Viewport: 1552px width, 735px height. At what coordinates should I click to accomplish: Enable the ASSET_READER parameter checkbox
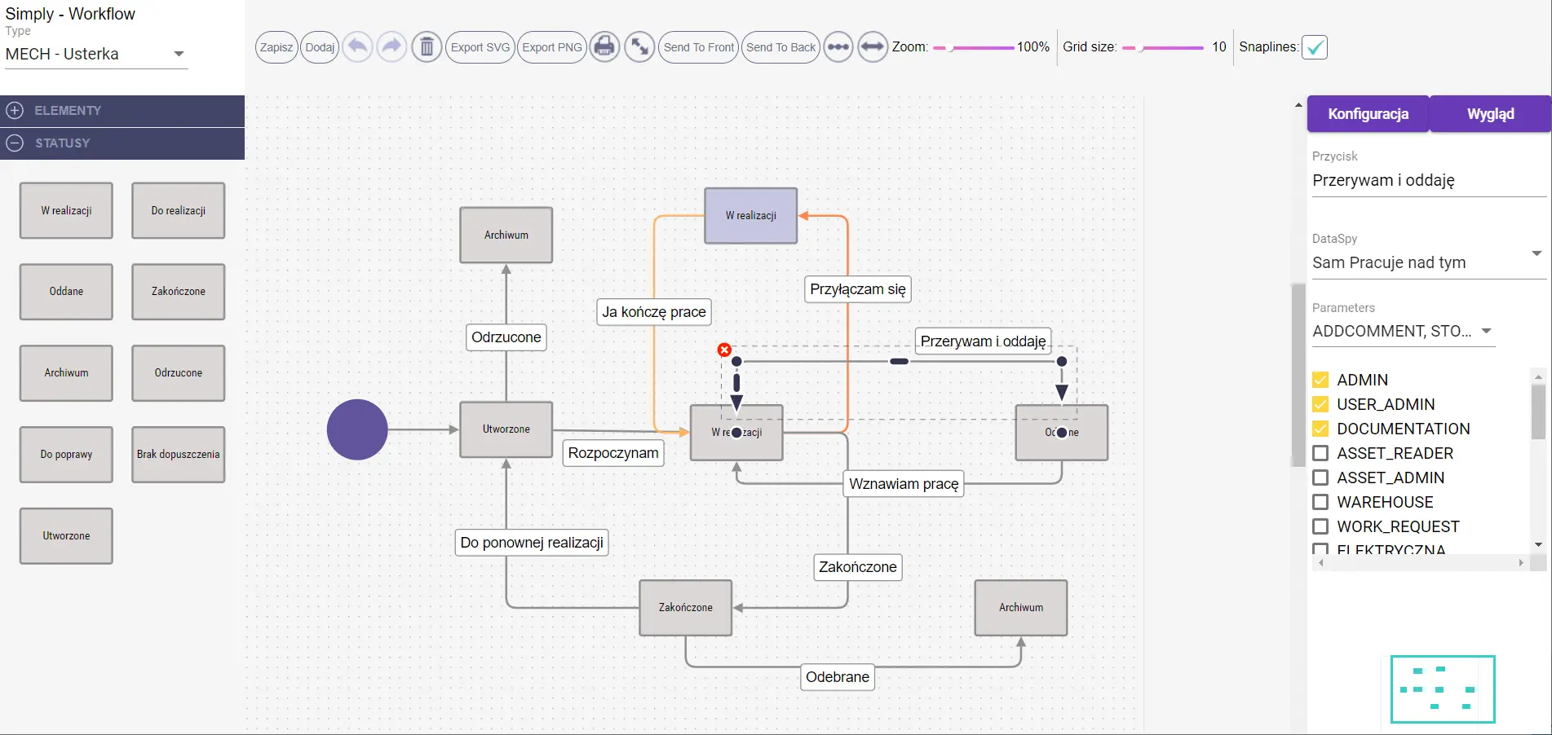tap(1320, 453)
